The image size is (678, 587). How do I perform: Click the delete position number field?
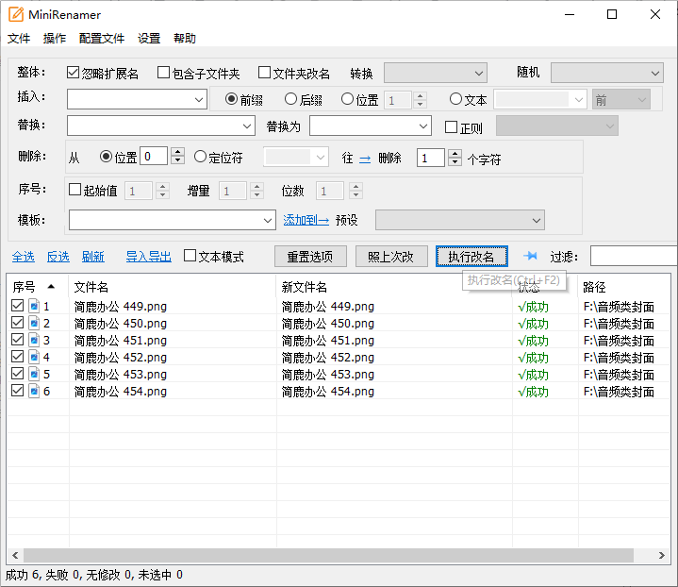coord(154,157)
